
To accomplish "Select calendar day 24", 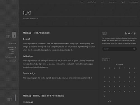I will (x=105, y=91).
